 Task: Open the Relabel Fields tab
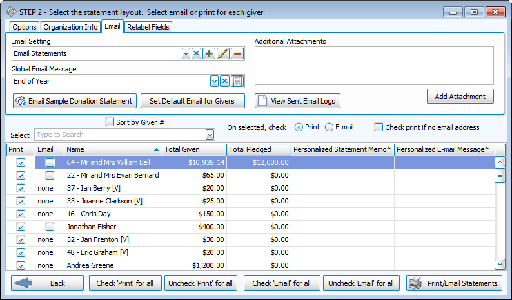pos(148,27)
